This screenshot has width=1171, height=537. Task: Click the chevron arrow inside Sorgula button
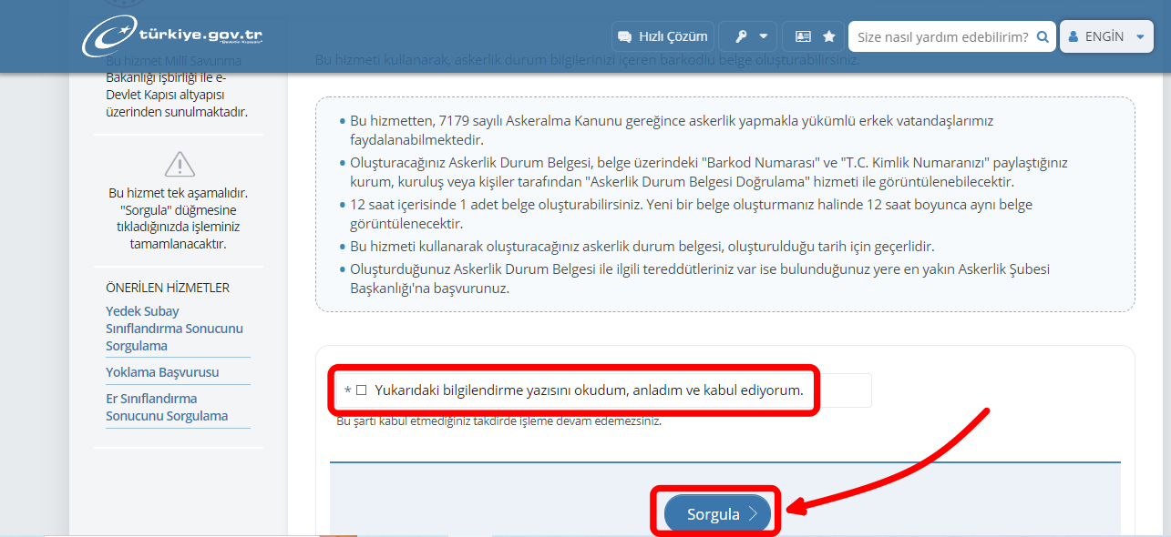[753, 514]
